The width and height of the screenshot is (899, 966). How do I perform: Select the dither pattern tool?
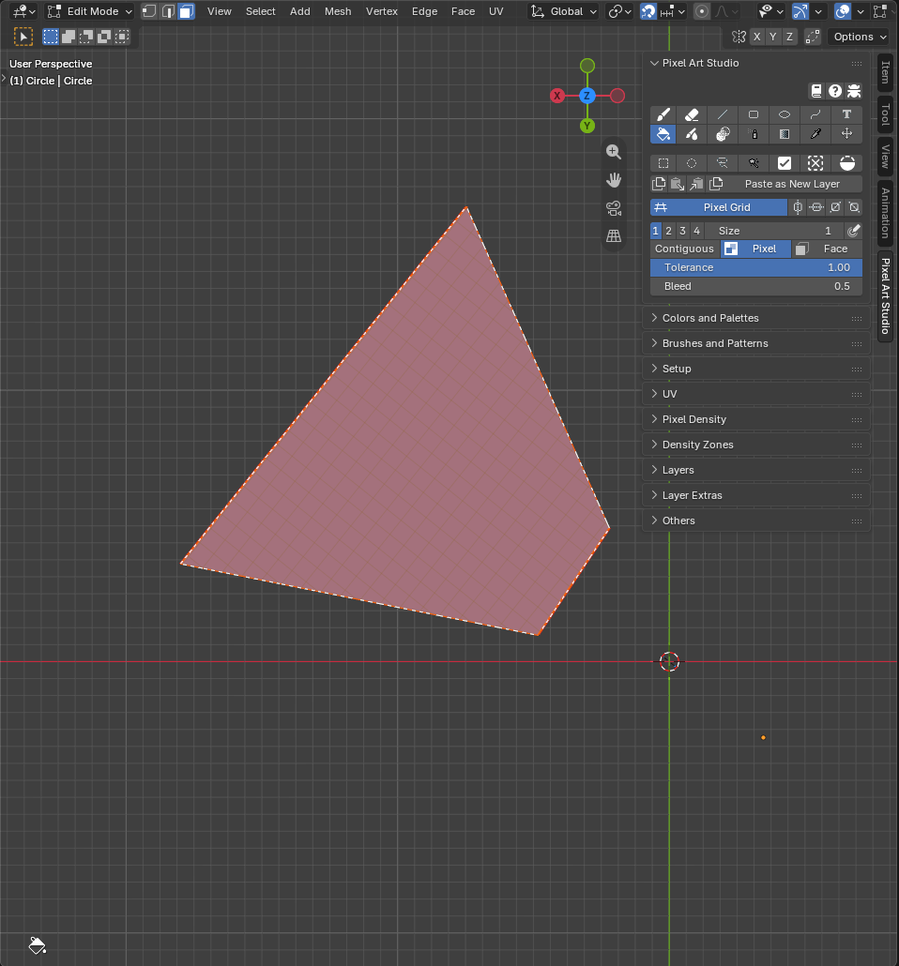pyautogui.click(x=723, y=134)
